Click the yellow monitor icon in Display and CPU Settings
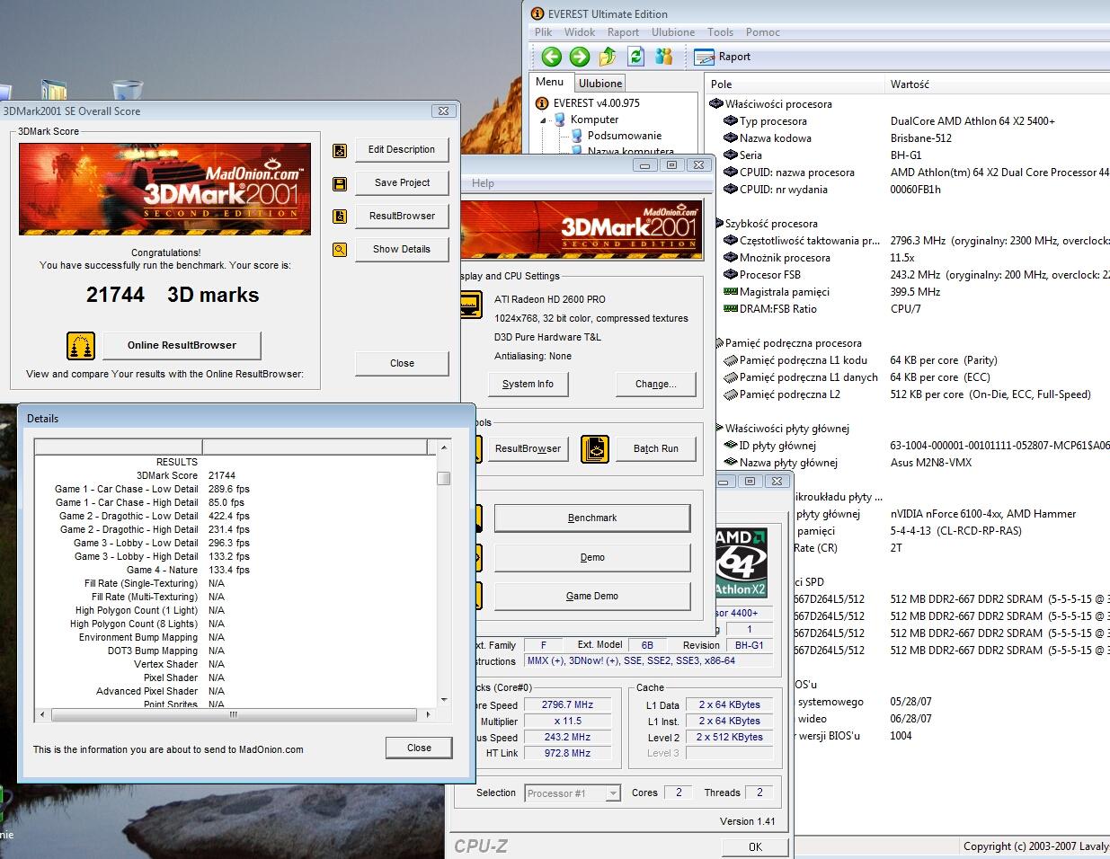Image resolution: width=1110 pixels, height=859 pixels. tap(471, 306)
